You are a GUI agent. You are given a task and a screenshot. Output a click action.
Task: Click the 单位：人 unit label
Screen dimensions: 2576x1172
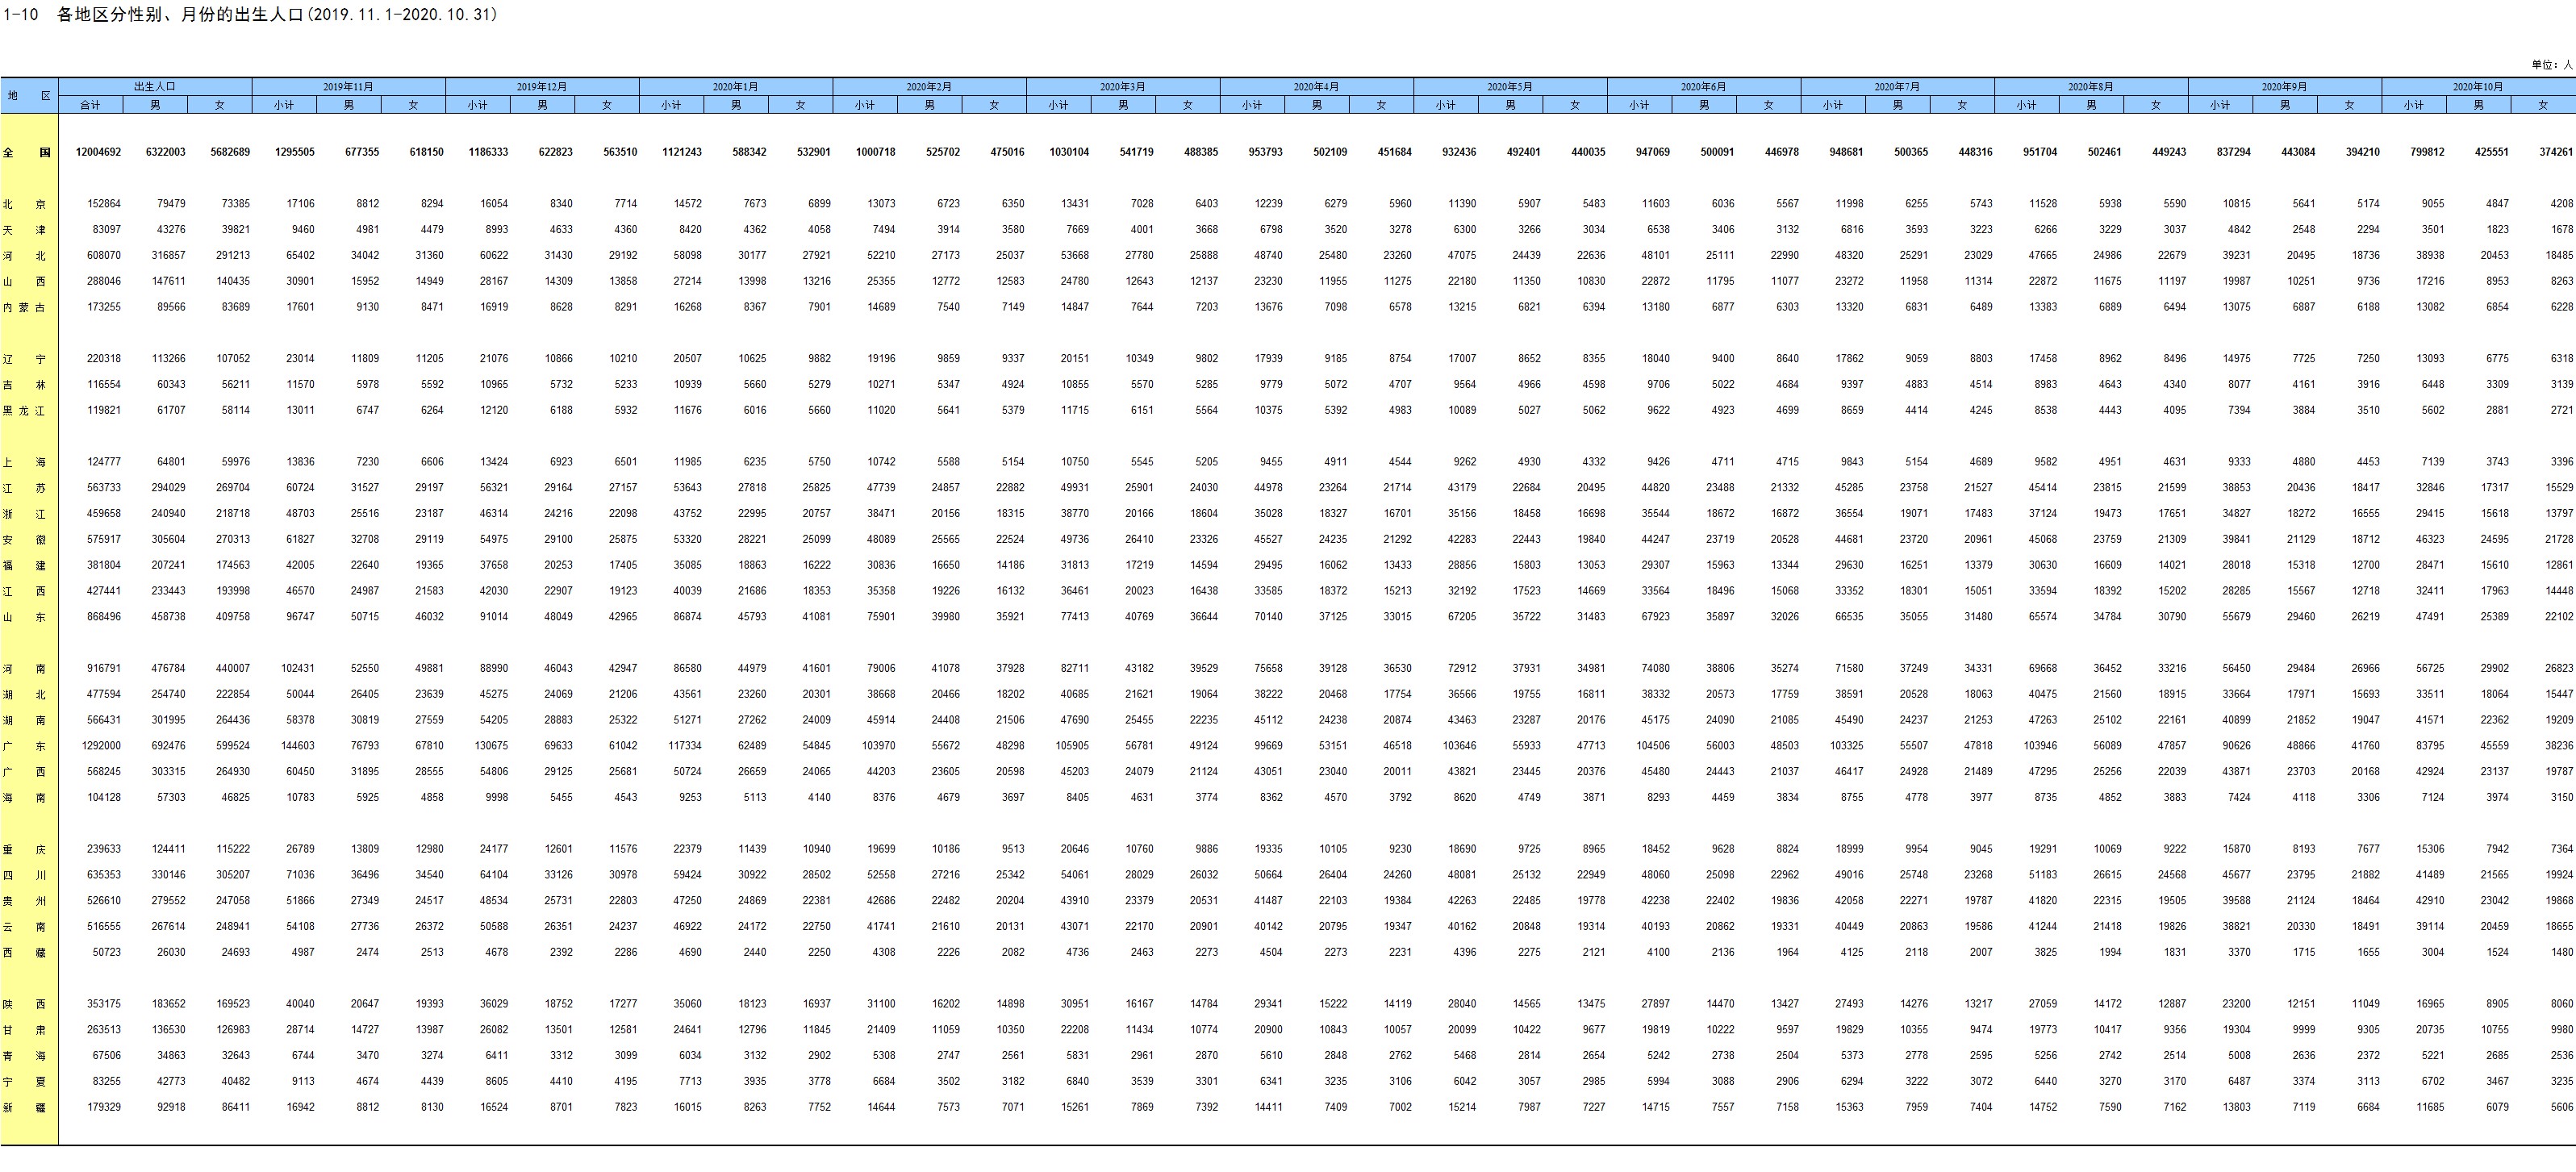pos(2552,65)
